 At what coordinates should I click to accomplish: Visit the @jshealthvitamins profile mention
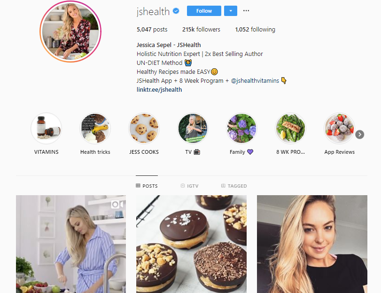(x=255, y=81)
